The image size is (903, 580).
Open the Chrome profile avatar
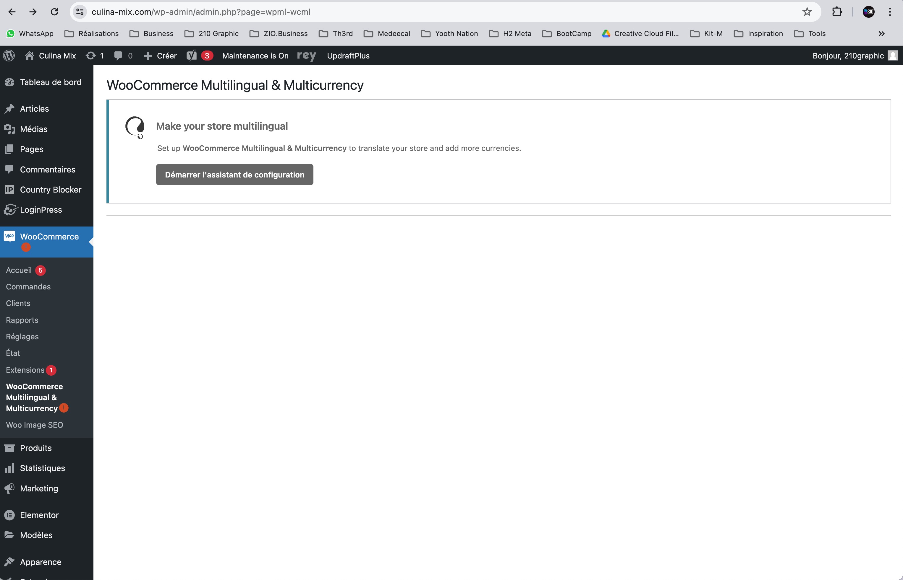click(x=869, y=12)
